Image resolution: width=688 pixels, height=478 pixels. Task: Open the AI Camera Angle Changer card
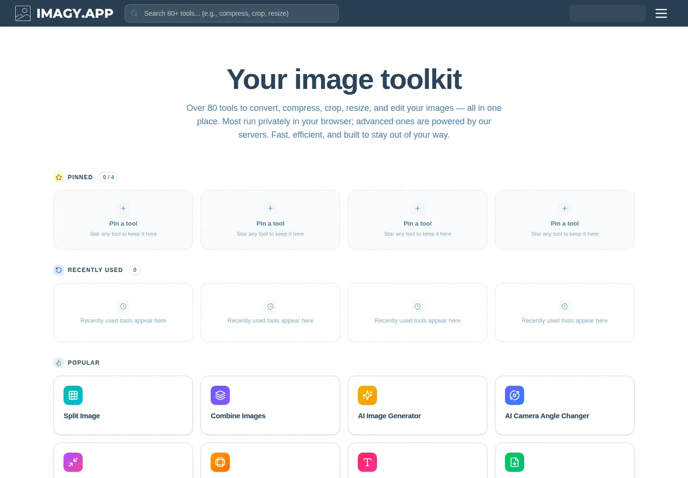click(x=565, y=405)
